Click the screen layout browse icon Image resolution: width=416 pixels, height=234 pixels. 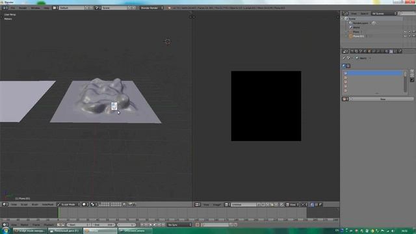pyautogui.click(x=55, y=8)
